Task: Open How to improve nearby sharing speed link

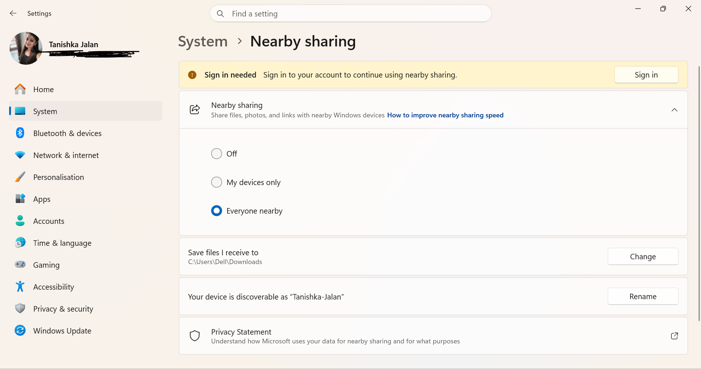Action: coord(445,115)
